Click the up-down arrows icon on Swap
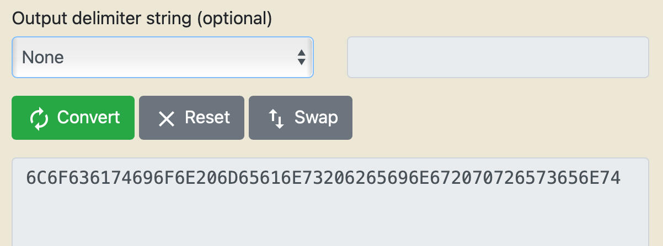Image resolution: width=663 pixels, height=246 pixels. coord(276,118)
